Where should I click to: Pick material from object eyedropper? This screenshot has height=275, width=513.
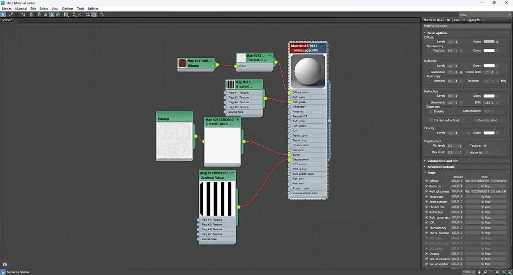[11, 14]
